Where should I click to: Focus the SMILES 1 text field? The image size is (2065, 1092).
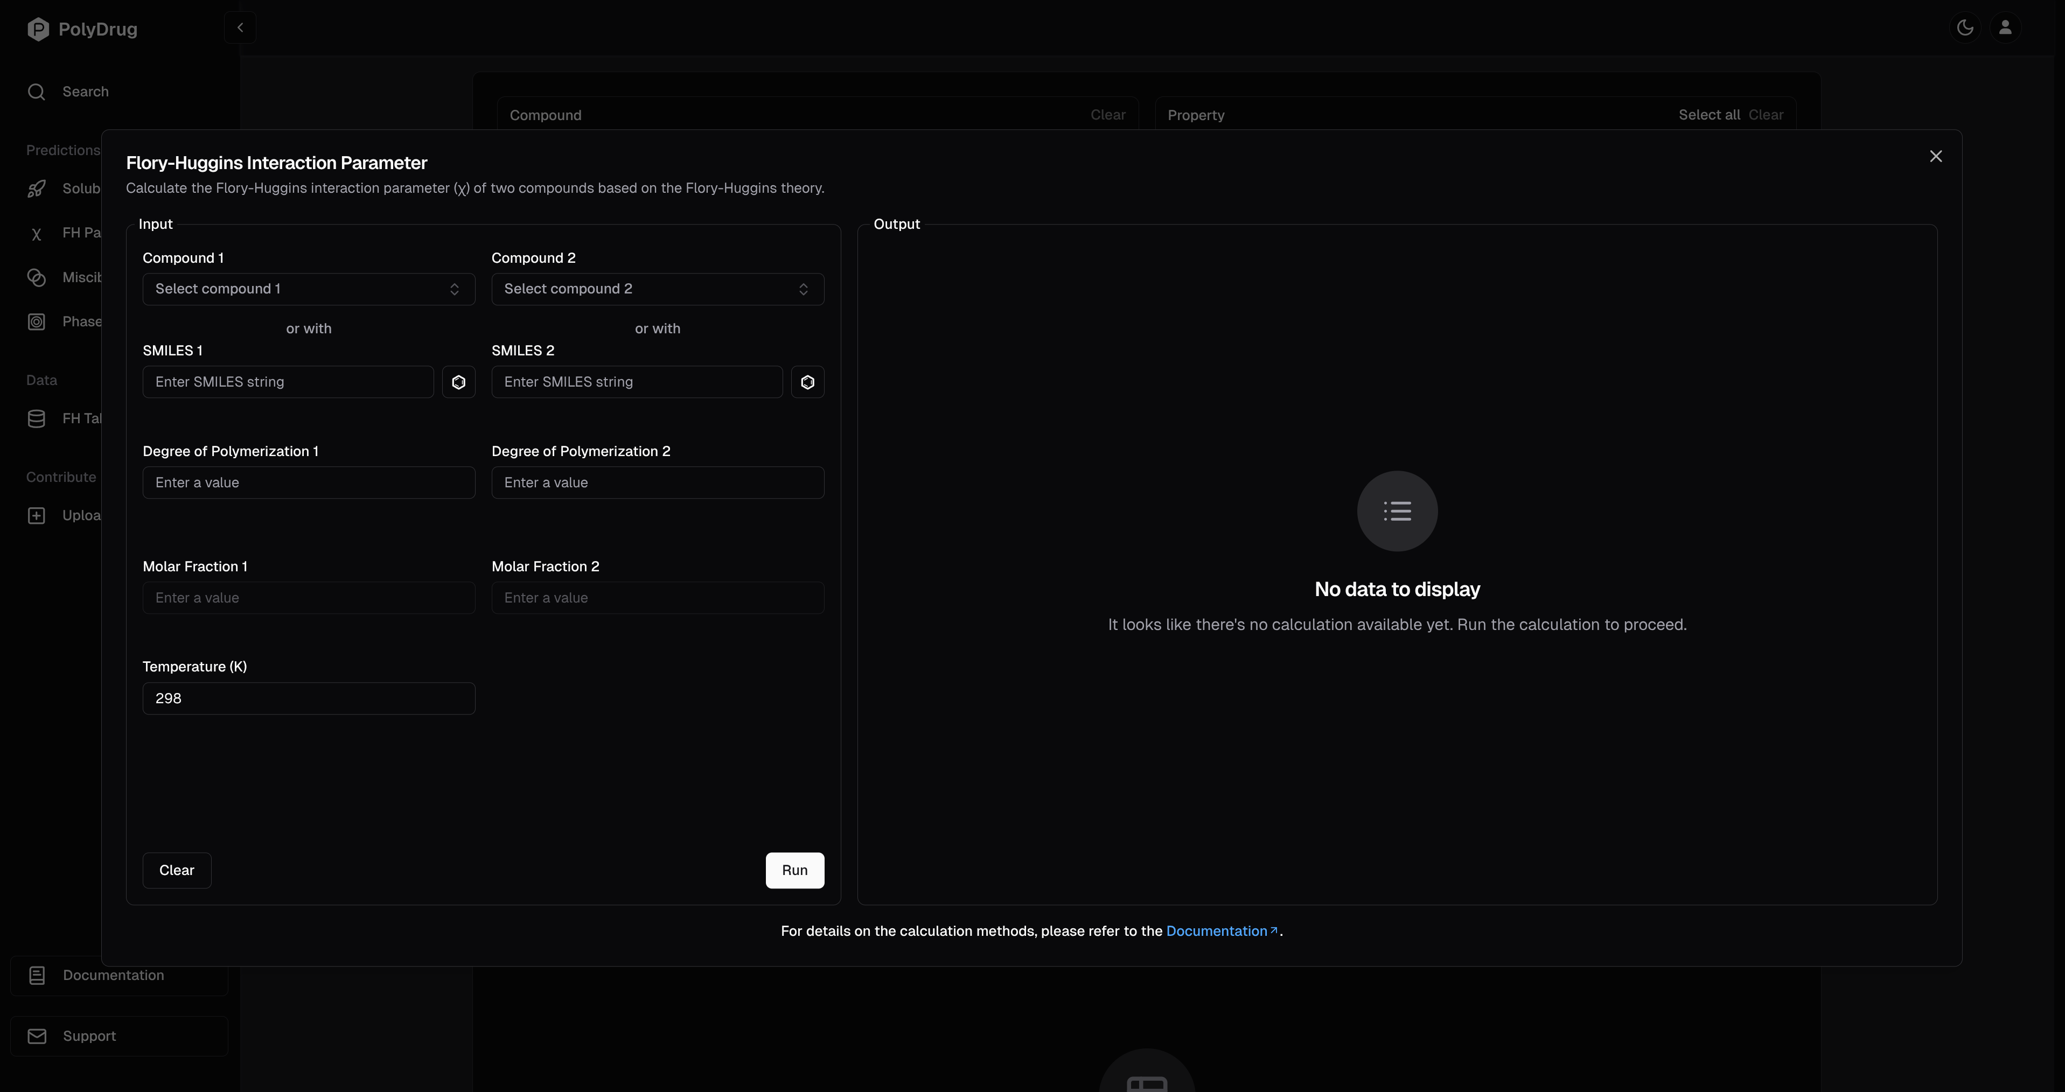tap(288, 382)
